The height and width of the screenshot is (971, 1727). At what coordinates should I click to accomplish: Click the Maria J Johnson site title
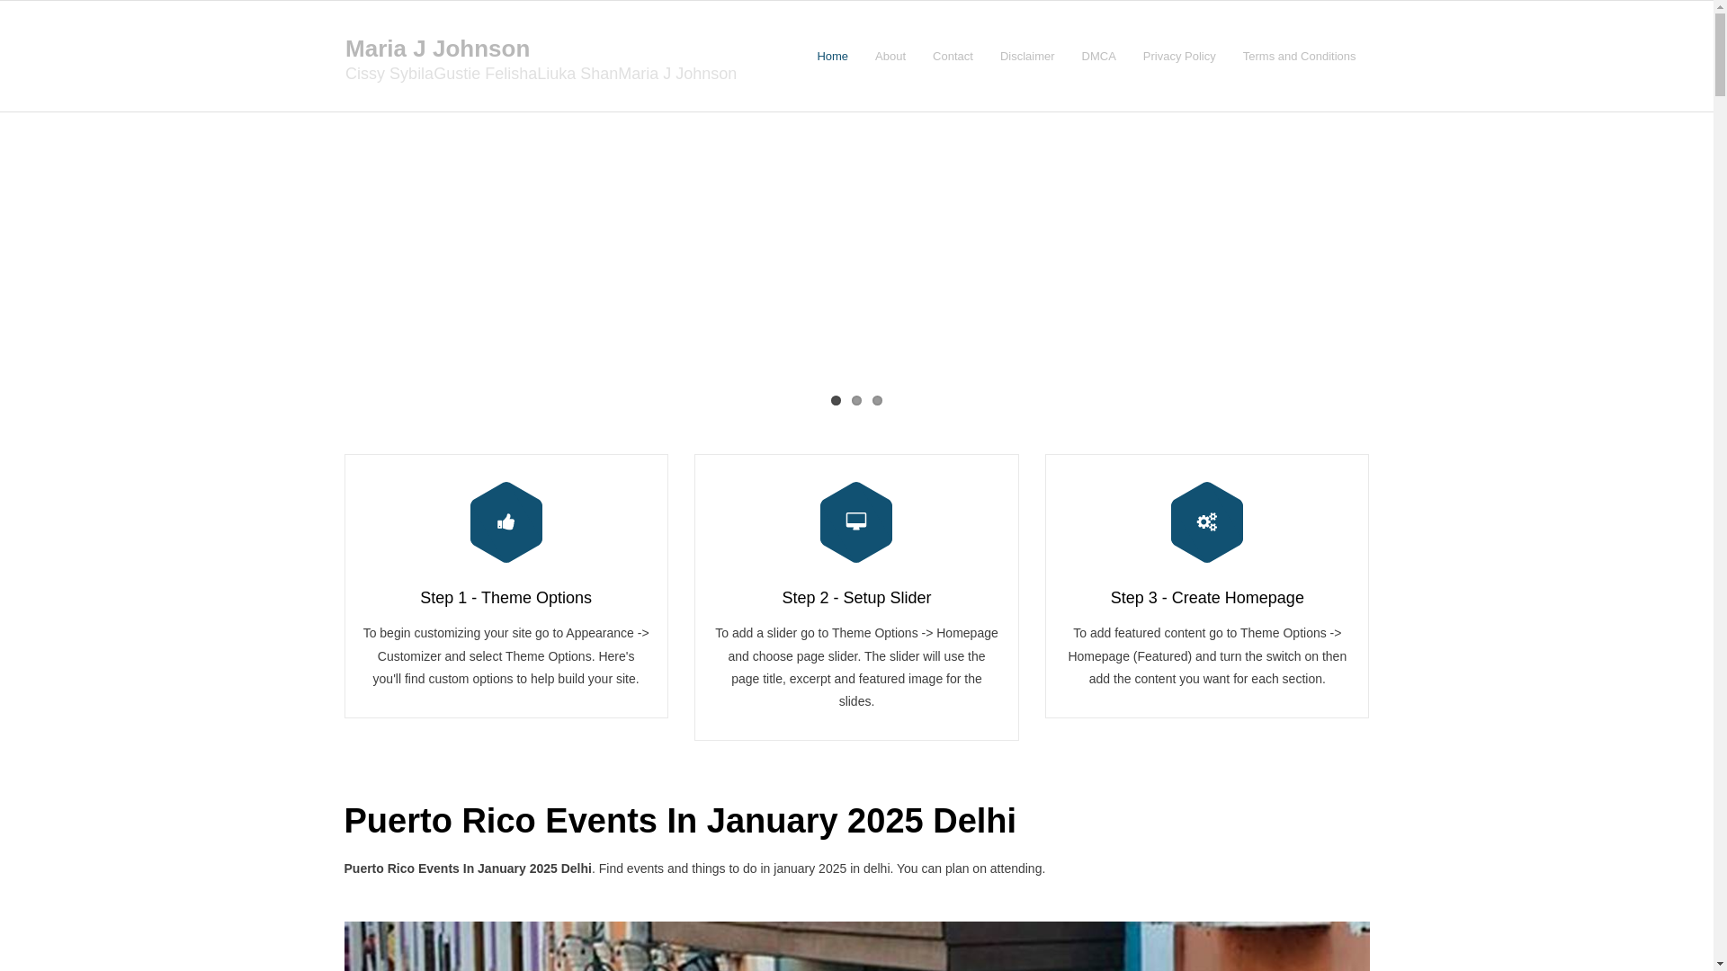437,49
